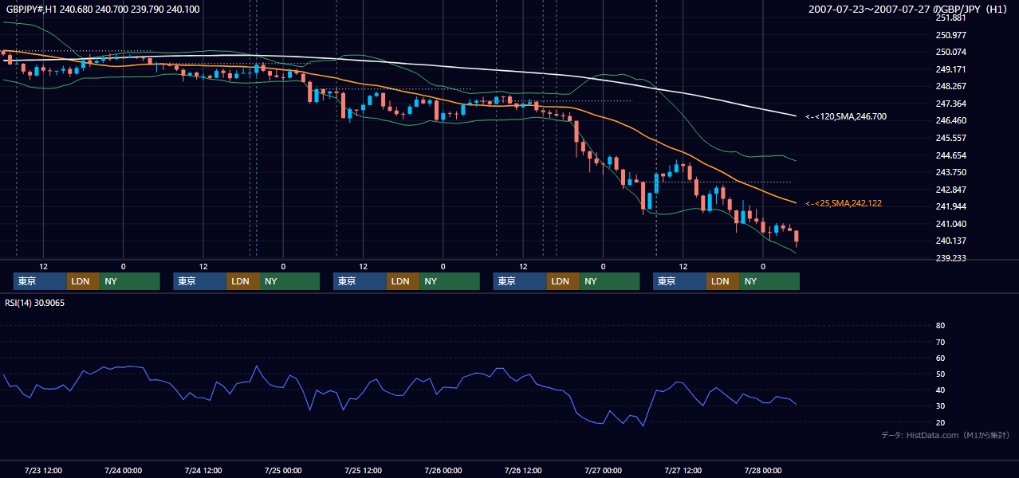The height and width of the screenshot is (478, 1019).
Task: Click the 2007-07-23~2007-07-27 GBP/JPY chart title
Action: [909, 10]
